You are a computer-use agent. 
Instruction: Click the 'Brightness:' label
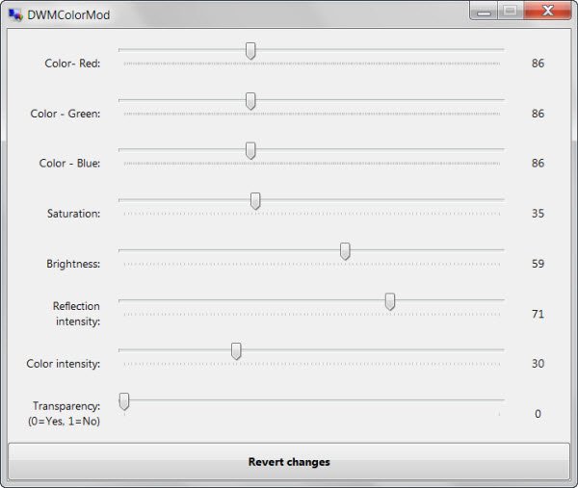[73, 264]
